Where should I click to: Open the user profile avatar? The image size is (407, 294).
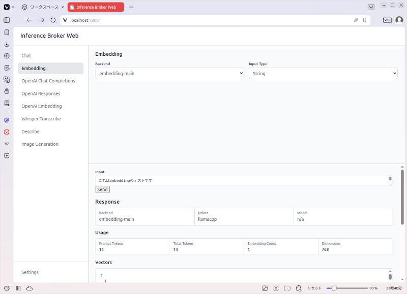click(399, 20)
